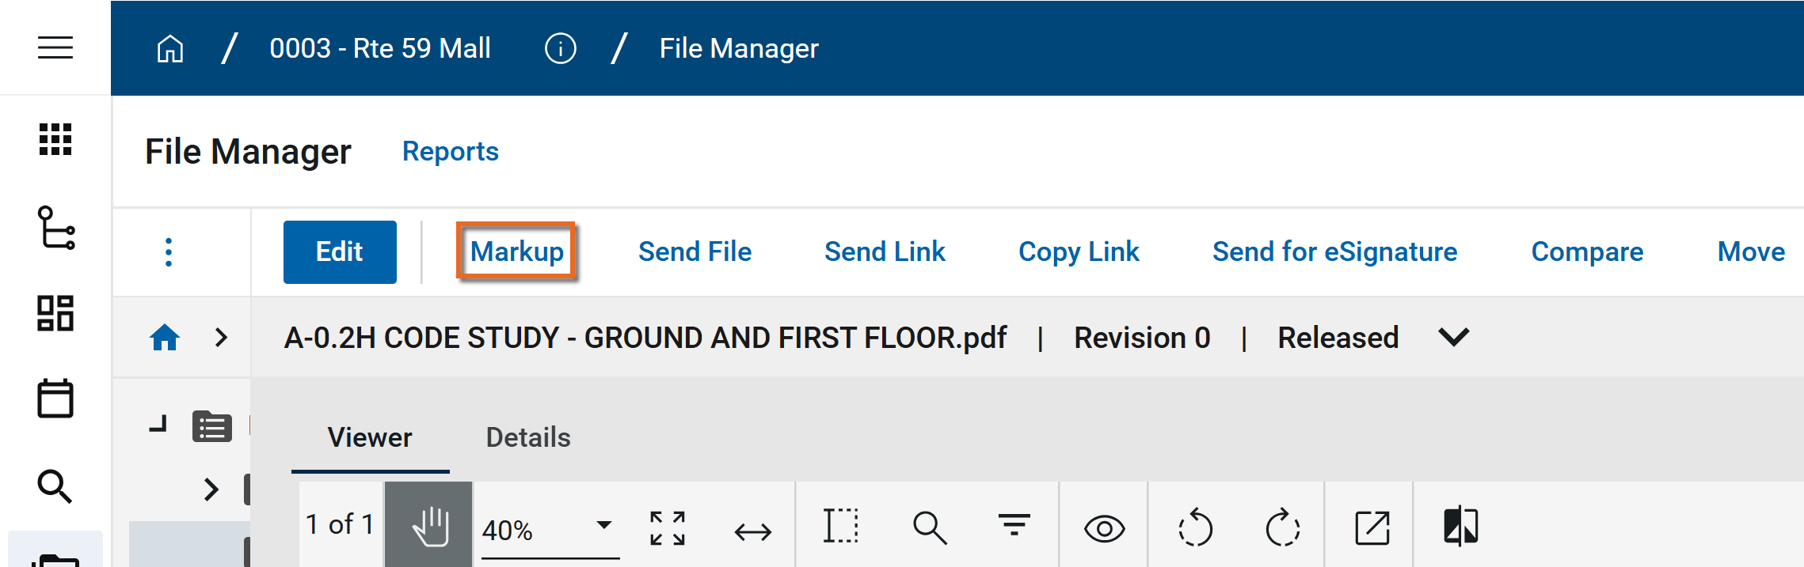The image size is (1804, 567).
Task: Toggle the eye visibility icon in viewer
Action: (x=1104, y=528)
